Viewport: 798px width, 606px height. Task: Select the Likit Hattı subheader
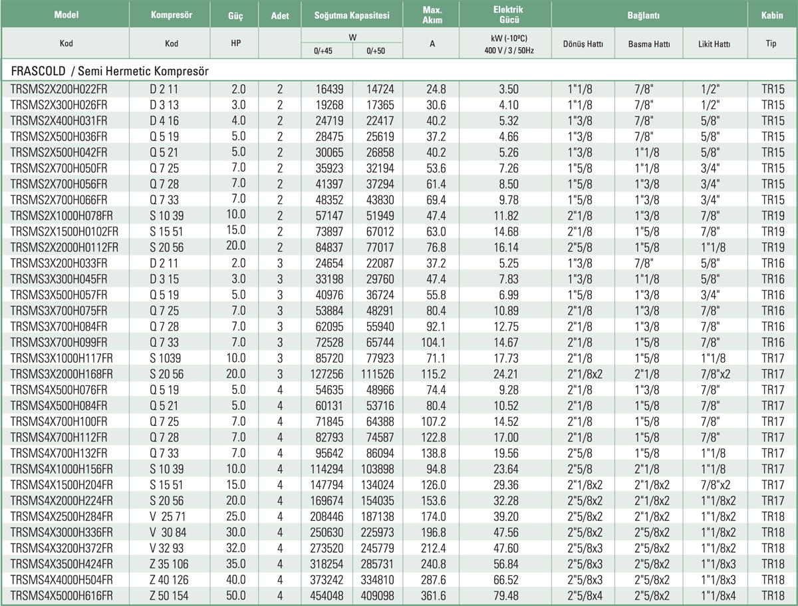[716, 45]
